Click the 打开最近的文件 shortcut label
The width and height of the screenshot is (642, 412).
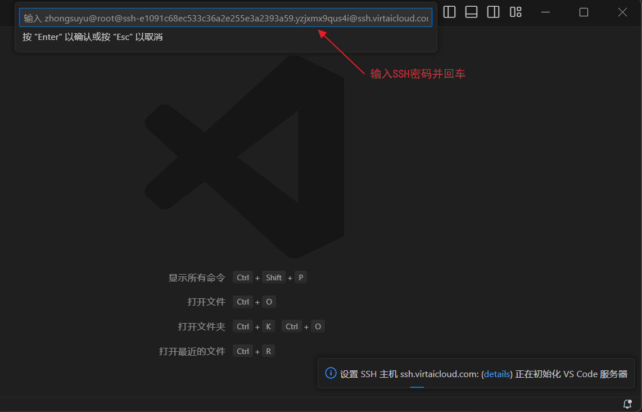[x=192, y=351]
